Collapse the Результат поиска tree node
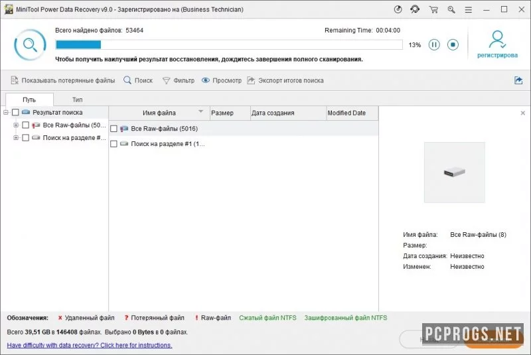This screenshot has height=355, width=531. tap(6, 112)
